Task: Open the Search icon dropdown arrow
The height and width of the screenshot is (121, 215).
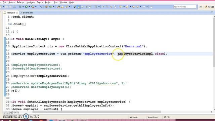Action: [70, 7]
